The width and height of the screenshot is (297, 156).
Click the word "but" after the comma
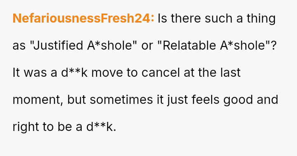[77, 100]
